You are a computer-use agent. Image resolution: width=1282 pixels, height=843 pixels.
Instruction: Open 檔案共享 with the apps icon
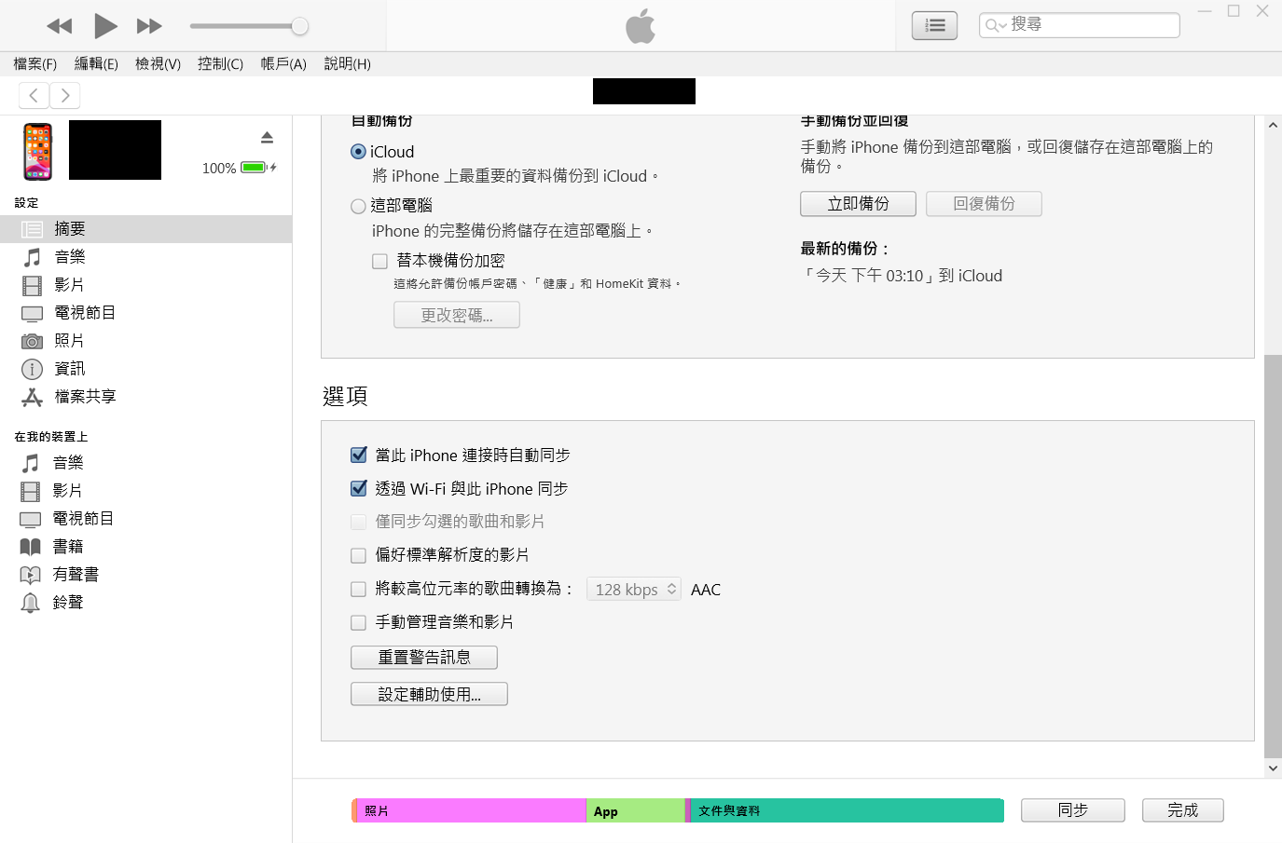point(145,397)
